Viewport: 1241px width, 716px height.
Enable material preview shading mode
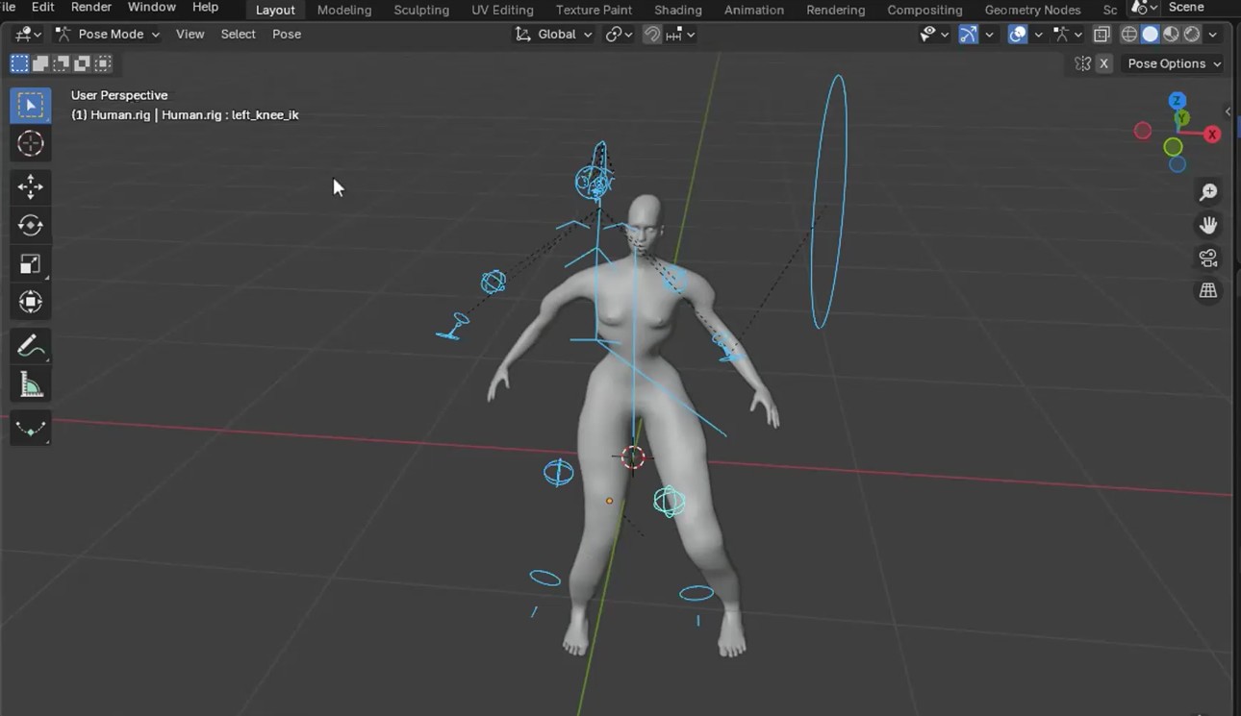1171,35
